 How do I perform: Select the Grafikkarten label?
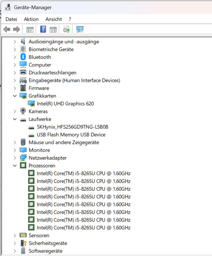[x=42, y=96]
